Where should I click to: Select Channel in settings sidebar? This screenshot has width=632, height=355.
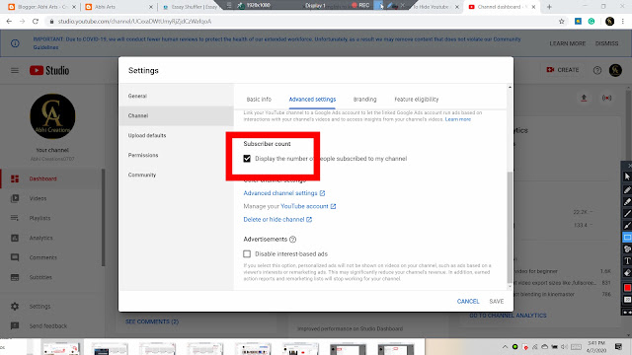click(177, 116)
